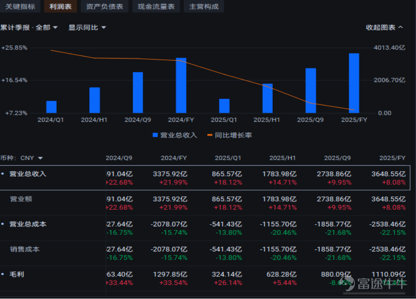This screenshot has height=299, width=416.
Task: Click the 2024/FY revenue bar
Action: [181, 85]
